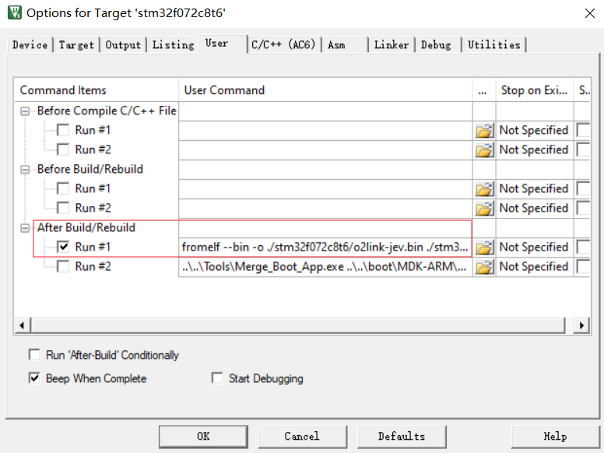Click the Keil uVision title bar icon
604x453 pixels.
coord(15,12)
